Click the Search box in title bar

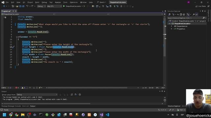point(102,2)
